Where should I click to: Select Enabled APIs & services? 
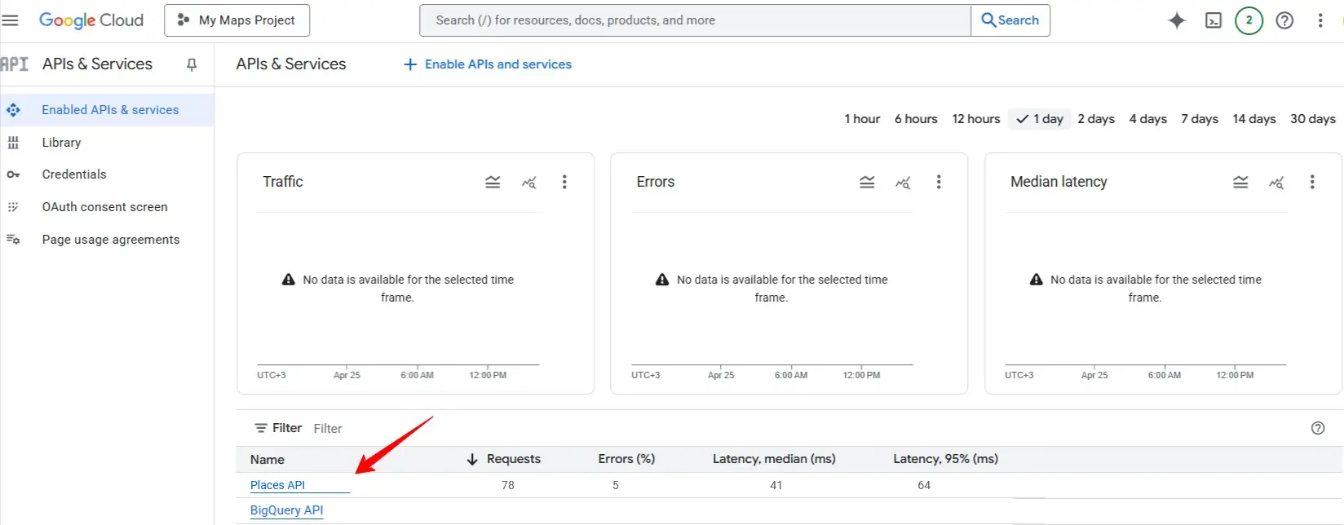point(107,110)
